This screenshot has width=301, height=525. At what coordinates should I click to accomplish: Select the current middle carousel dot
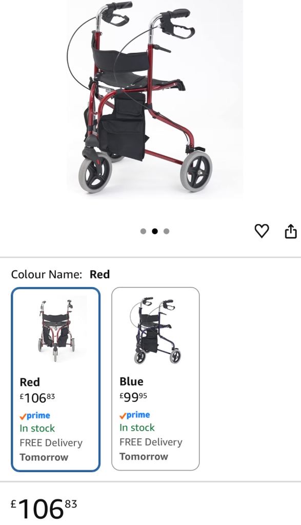tap(155, 231)
